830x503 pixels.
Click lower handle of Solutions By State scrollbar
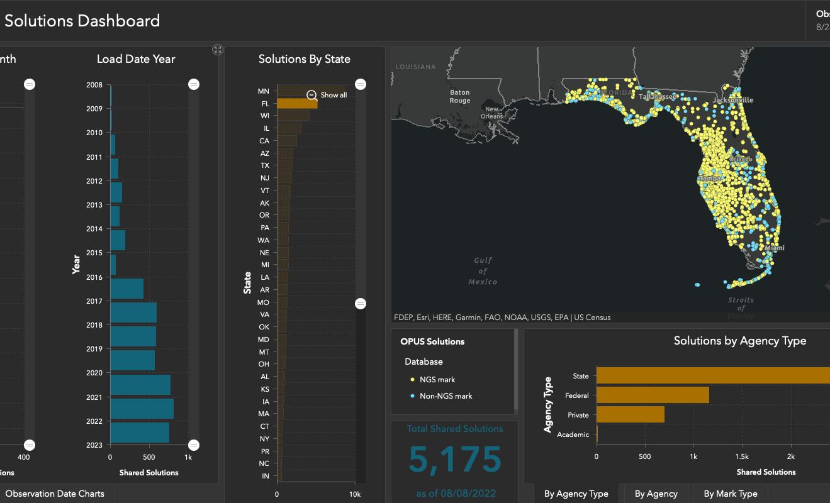pyautogui.click(x=361, y=304)
